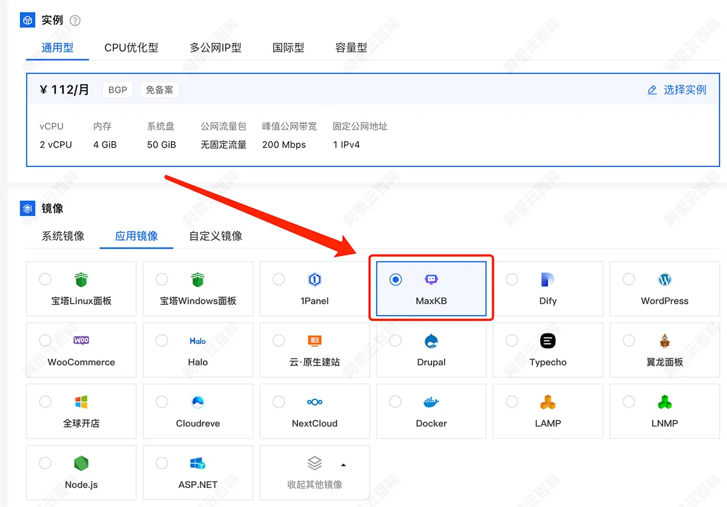Click the MaxKB robot icon

point(431,279)
